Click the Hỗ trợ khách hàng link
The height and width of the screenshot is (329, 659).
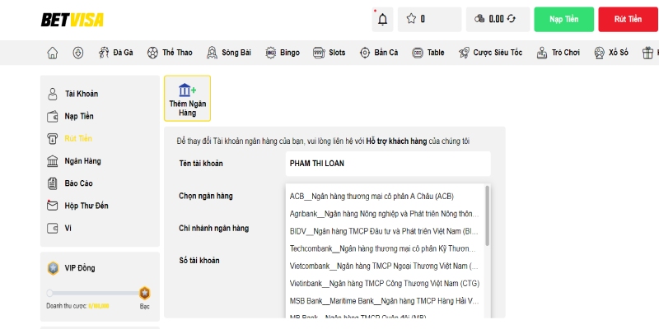(396, 141)
